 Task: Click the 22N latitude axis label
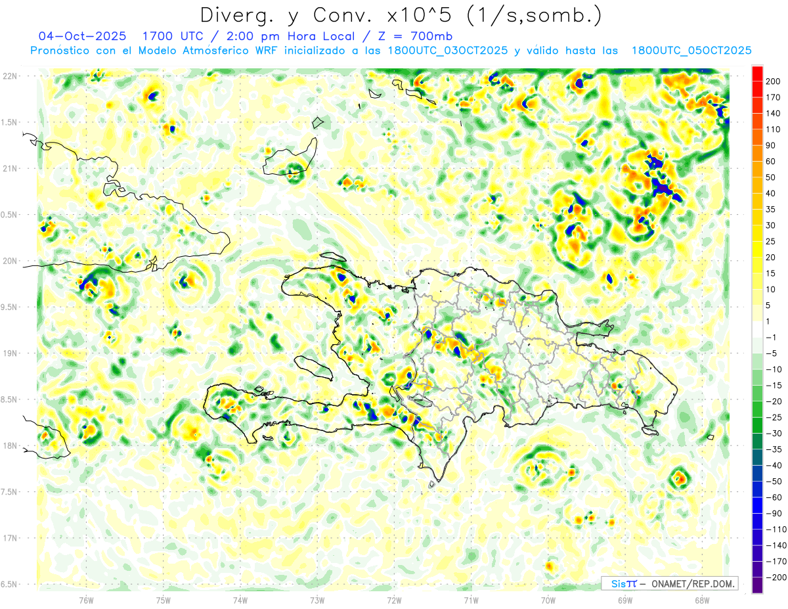coord(11,76)
